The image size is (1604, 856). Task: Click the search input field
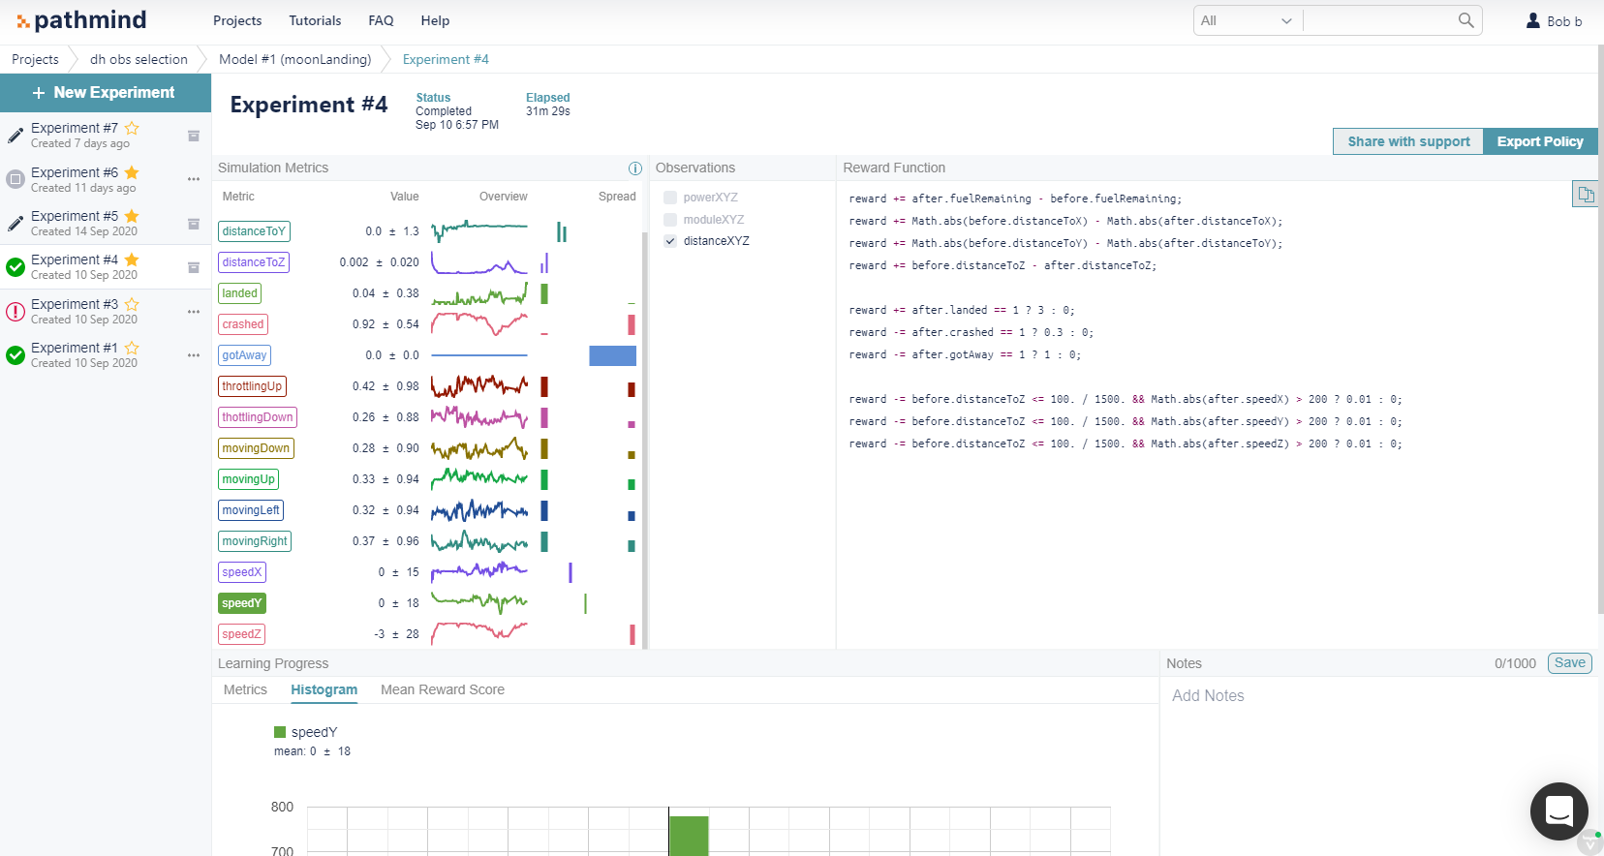coord(1380,20)
